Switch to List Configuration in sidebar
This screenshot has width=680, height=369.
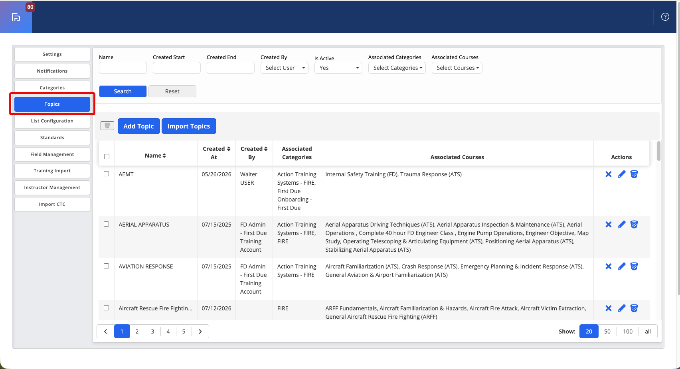(52, 121)
